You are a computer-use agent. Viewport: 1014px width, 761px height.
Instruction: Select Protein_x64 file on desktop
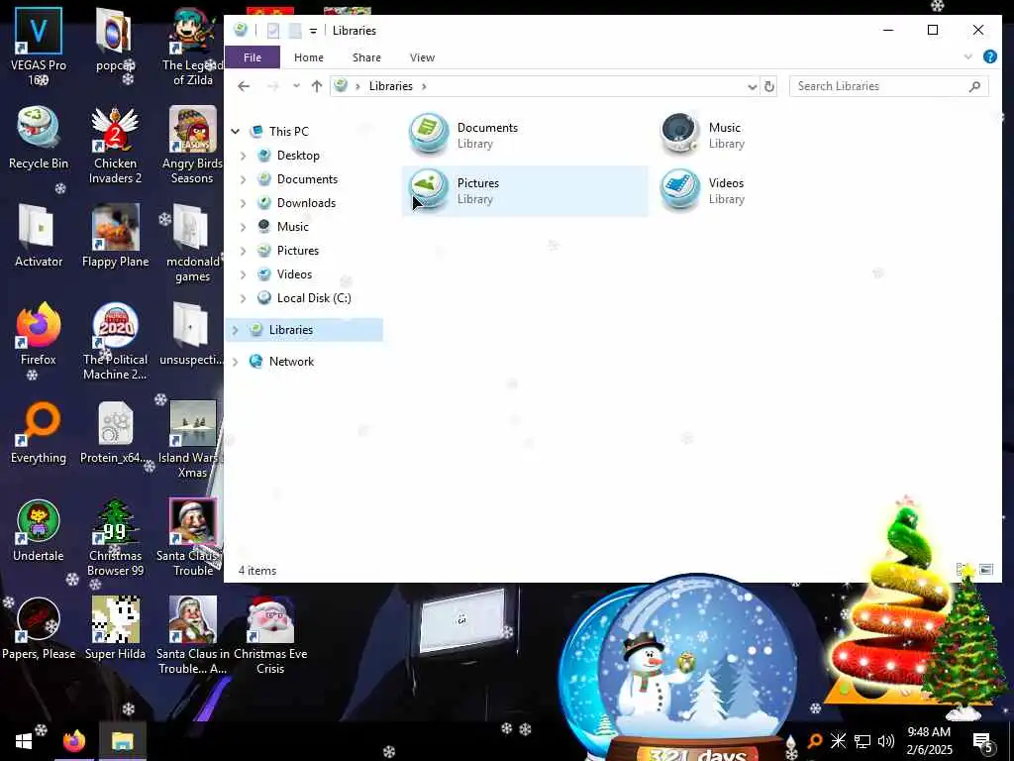point(115,432)
